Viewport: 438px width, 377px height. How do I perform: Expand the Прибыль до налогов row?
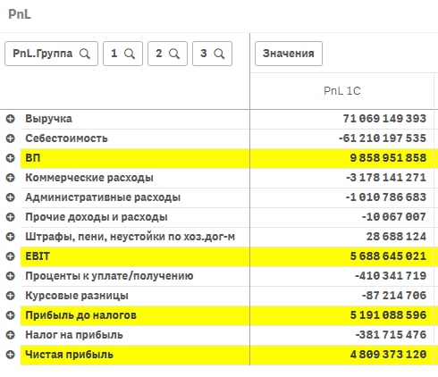[11, 315]
